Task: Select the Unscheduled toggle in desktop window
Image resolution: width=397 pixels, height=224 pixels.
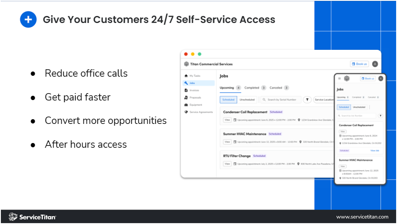Action: [247, 100]
